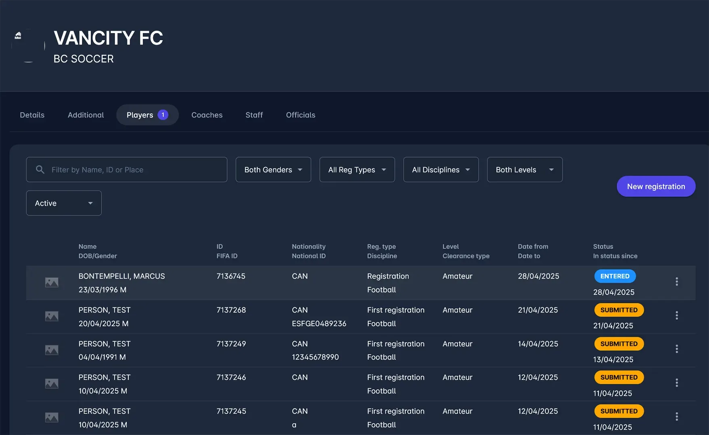709x435 pixels.
Task: Open the Both Levels dropdown
Action: pyautogui.click(x=524, y=170)
